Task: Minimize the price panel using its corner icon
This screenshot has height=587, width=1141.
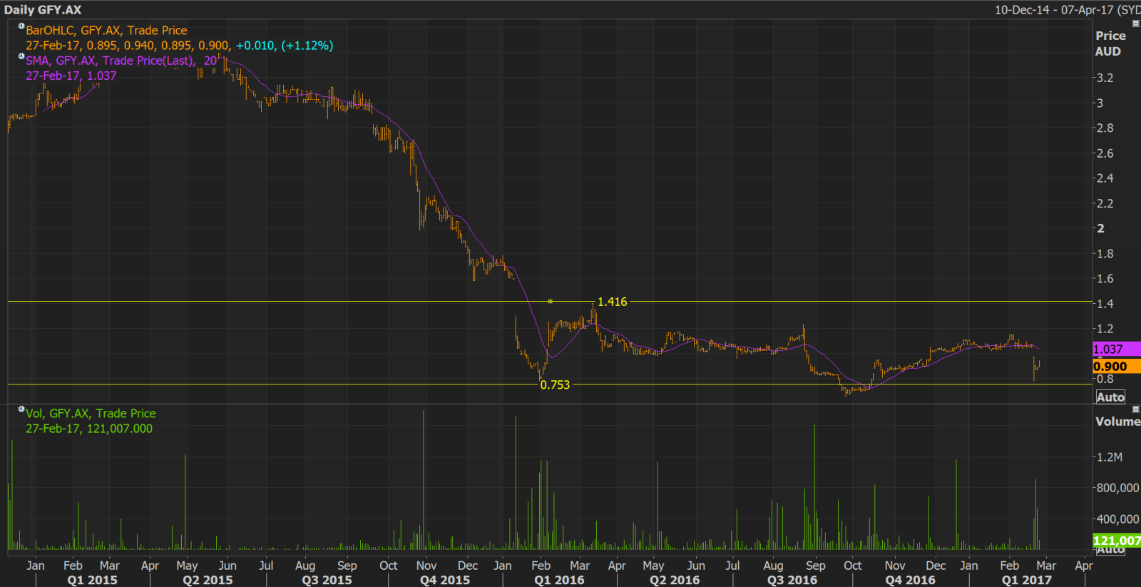Action: tap(1136, 24)
